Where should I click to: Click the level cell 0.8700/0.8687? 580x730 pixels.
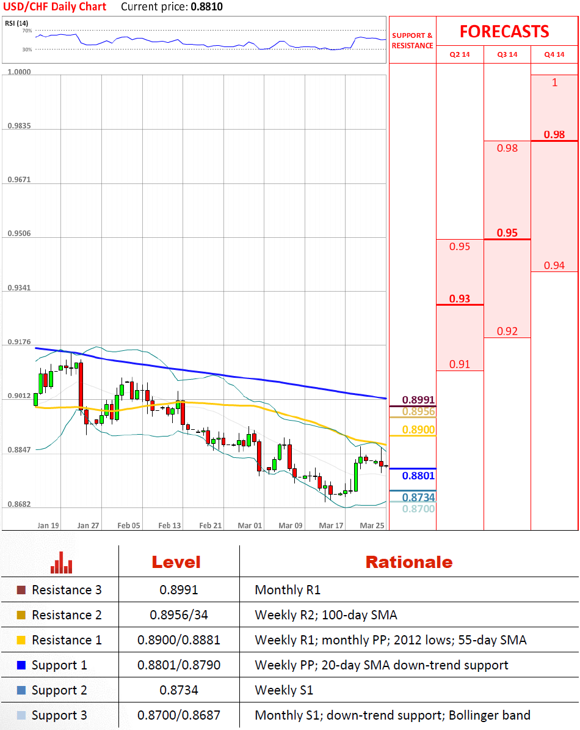point(179,715)
